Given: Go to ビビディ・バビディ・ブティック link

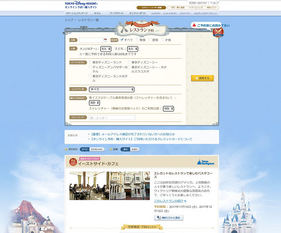Looking at the screenshot, I should click(x=205, y=13).
